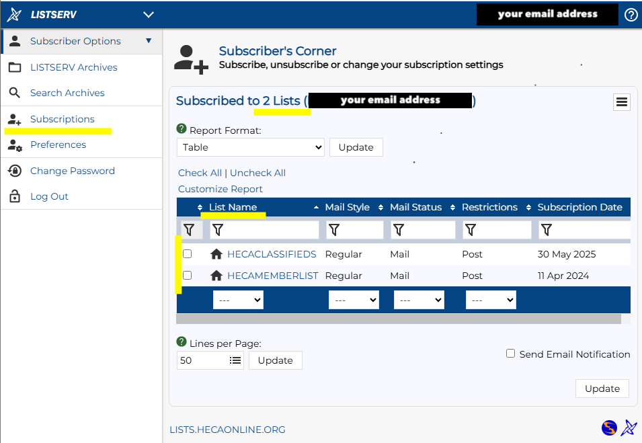Collapse the Subscriber Options triangle
The height and width of the screenshot is (443, 642).
(149, 40)
